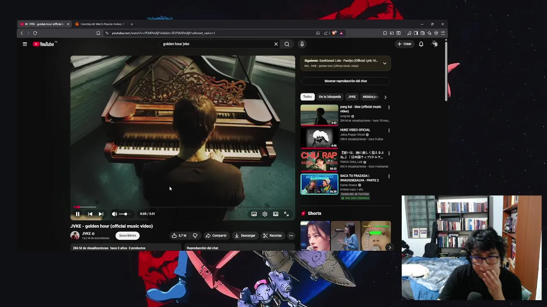The height and width of the screenshot is (307, 547).
Task: Reload the page
Action: point(35,33)
